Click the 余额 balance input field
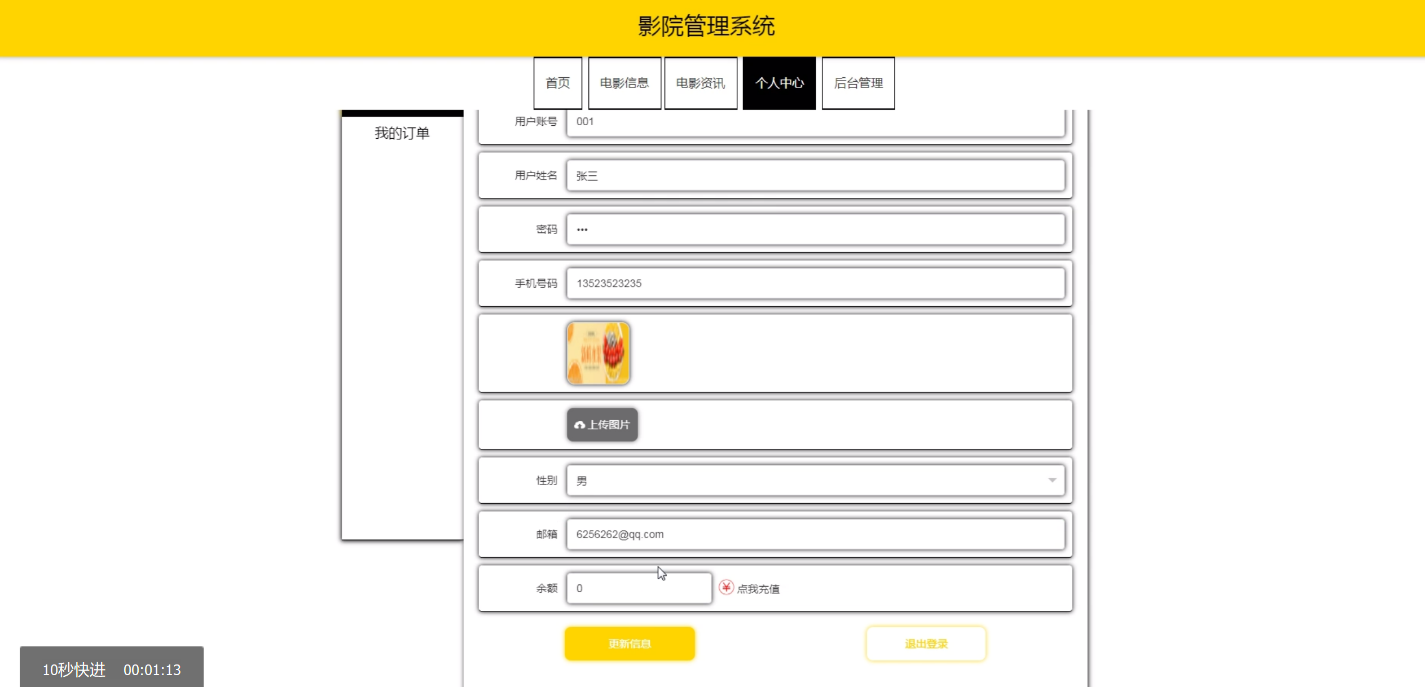The image size is (1425, 687). [x=639, y=588]
